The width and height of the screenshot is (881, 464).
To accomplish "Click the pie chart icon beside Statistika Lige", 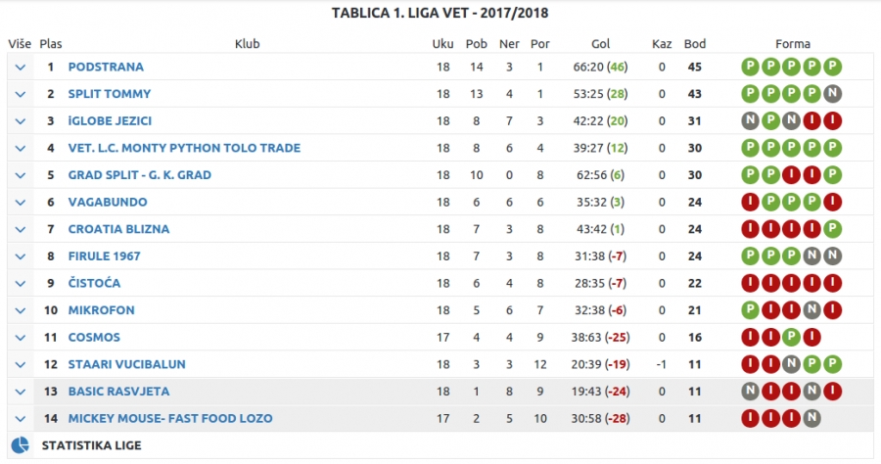I will coord(21,445).
